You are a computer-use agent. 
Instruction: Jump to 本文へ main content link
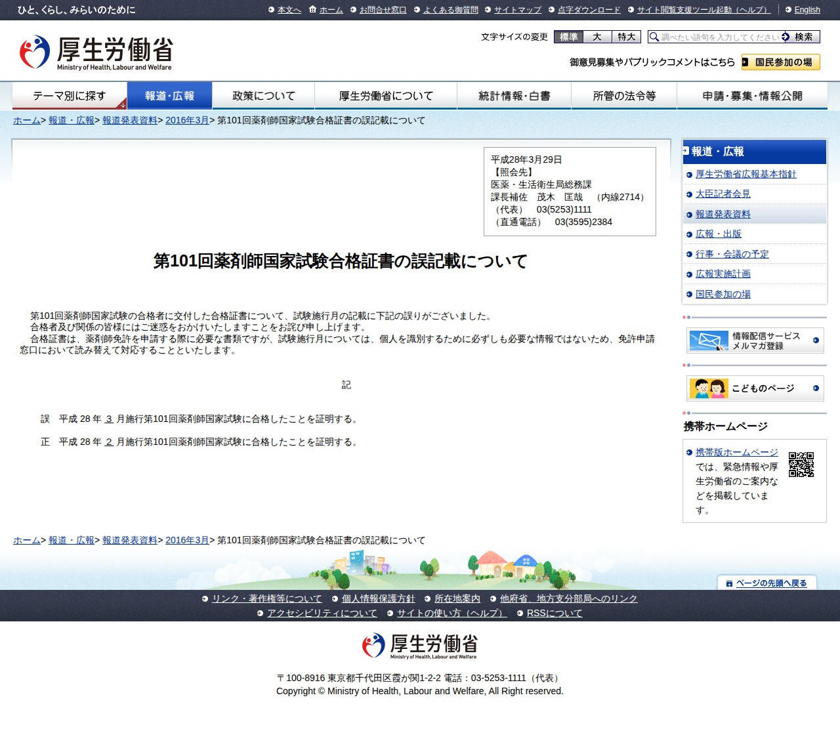pos(289,10)
